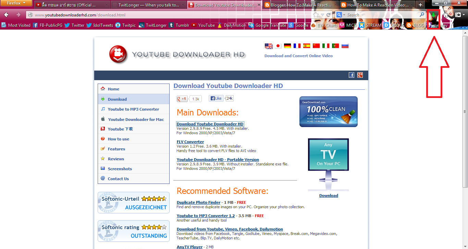This screenshot has height=249, width=468.
Task: Switch to Blogger How To Make A Reaction tab
Action: tap(301, 5)
